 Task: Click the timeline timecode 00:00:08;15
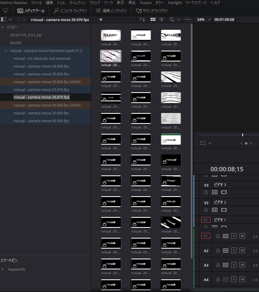[x=227, y=169]
